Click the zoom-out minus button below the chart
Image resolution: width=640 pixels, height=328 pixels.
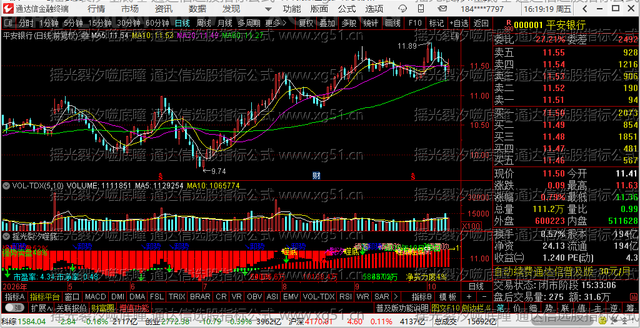click(484, 297)
